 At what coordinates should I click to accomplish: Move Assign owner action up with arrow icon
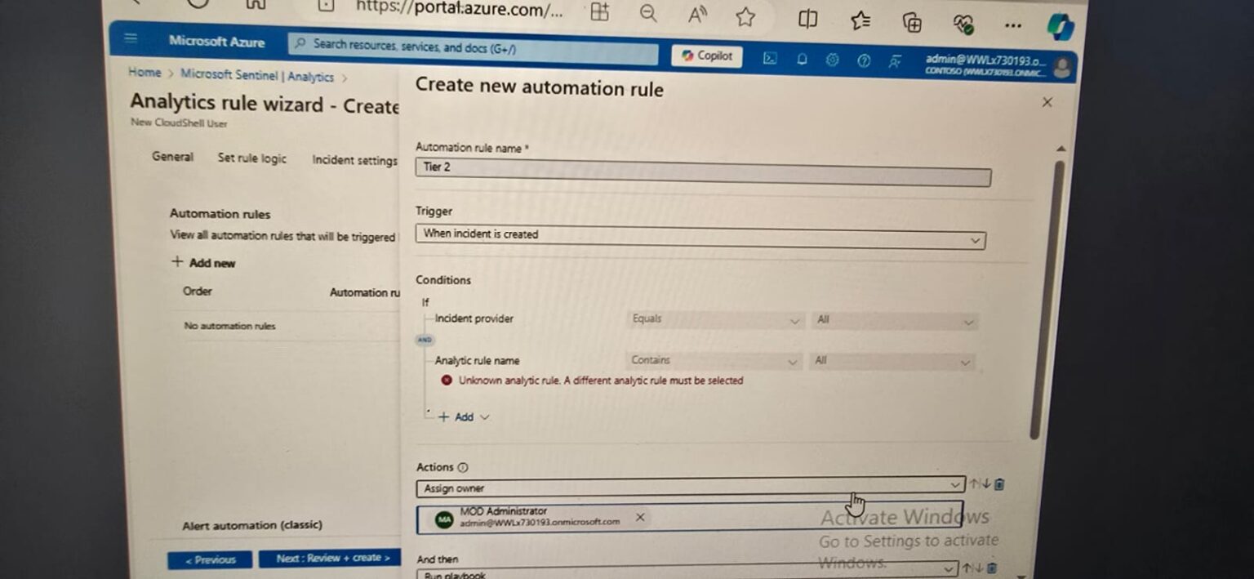[976, 484]
